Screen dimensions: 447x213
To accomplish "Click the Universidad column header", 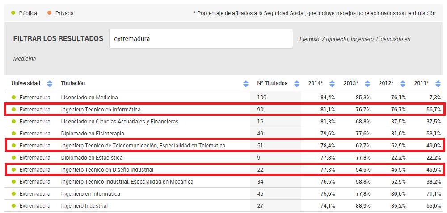I will pos(25,83).
